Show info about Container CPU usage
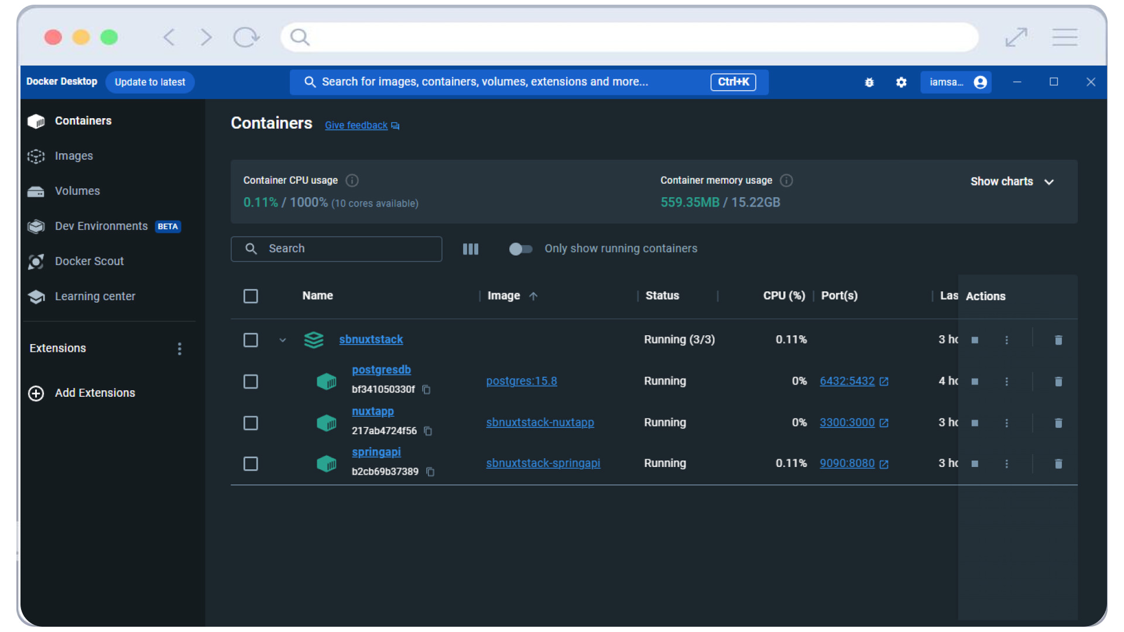1124x632 pixels. click(x=352, y=180)
